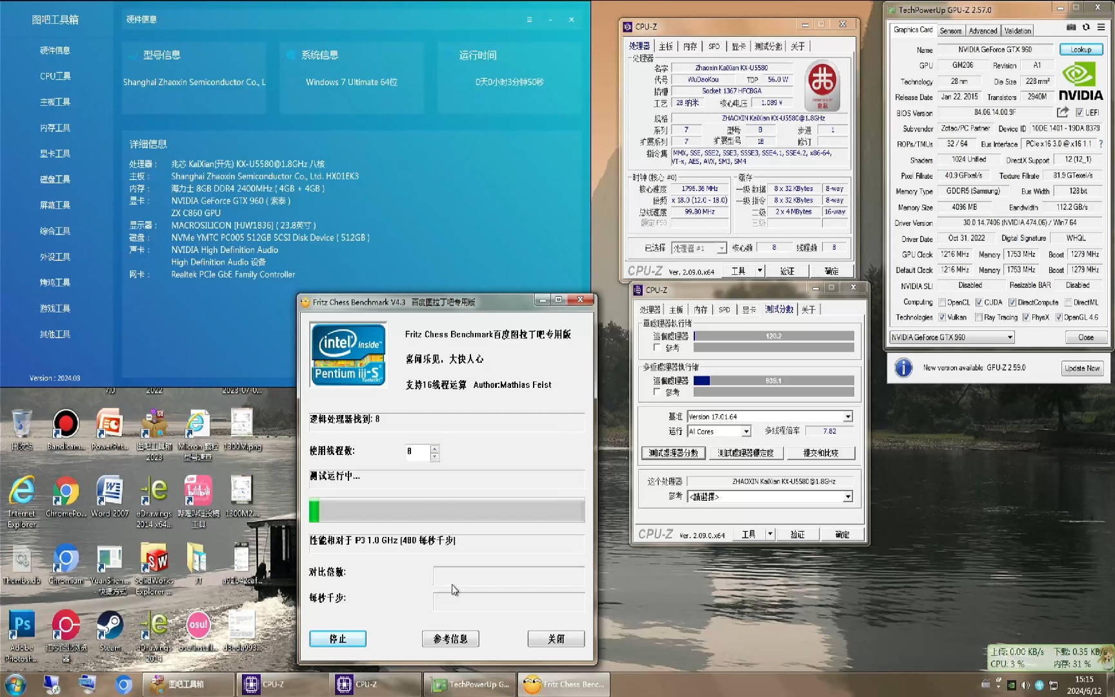Image resolution: width=1115 pixels, height=697 pixels.
Task: Open the All Cores run dropdown
Action: [x=719, y=431]
